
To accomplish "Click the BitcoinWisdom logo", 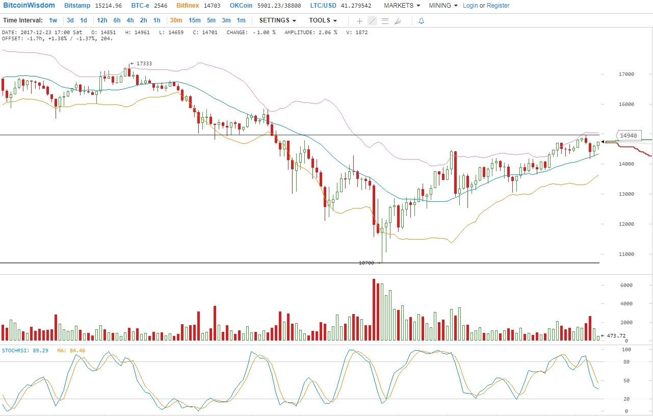I will point(29,6).
